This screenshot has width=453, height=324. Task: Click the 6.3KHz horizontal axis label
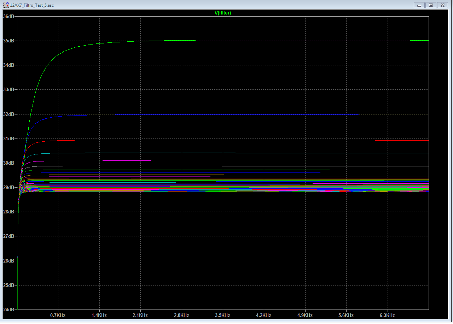387,315
